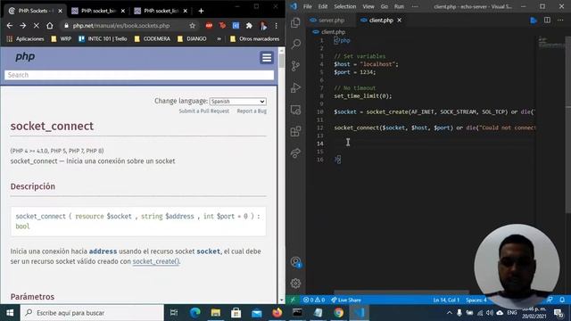Click Windows search box Escribe aquí para buscar
This screenshot has height=321, width=571.
point(92,313)
